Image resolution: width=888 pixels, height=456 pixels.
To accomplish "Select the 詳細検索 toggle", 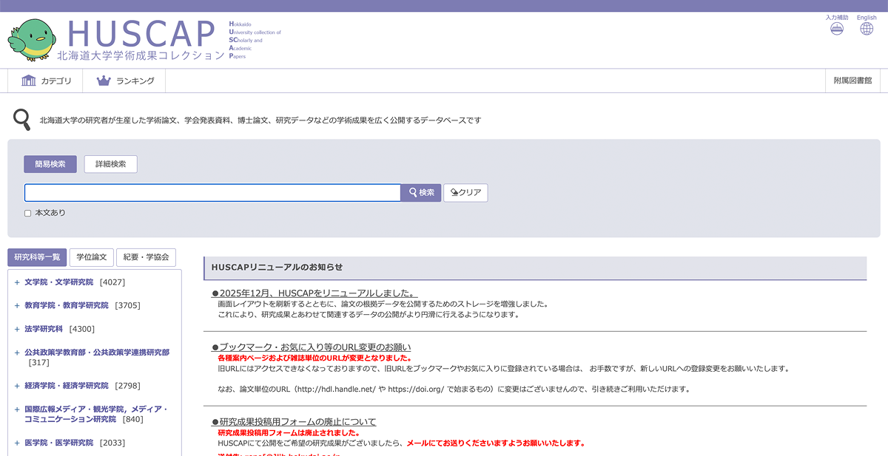I will (x=110, y=163).
